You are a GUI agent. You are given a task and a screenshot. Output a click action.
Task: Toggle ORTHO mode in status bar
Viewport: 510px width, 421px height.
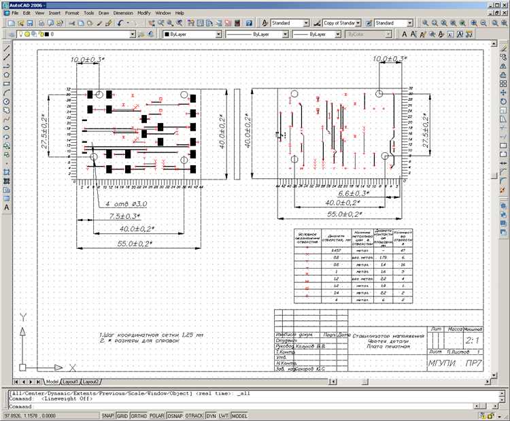pyautogui.click(x=139, y=415)
